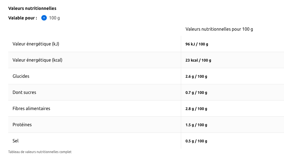Click the "96 kJ / 100 g" value

click(x=197, y=44)
